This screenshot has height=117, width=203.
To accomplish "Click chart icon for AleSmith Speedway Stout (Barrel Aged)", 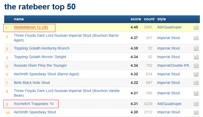I will coord(196,74).
